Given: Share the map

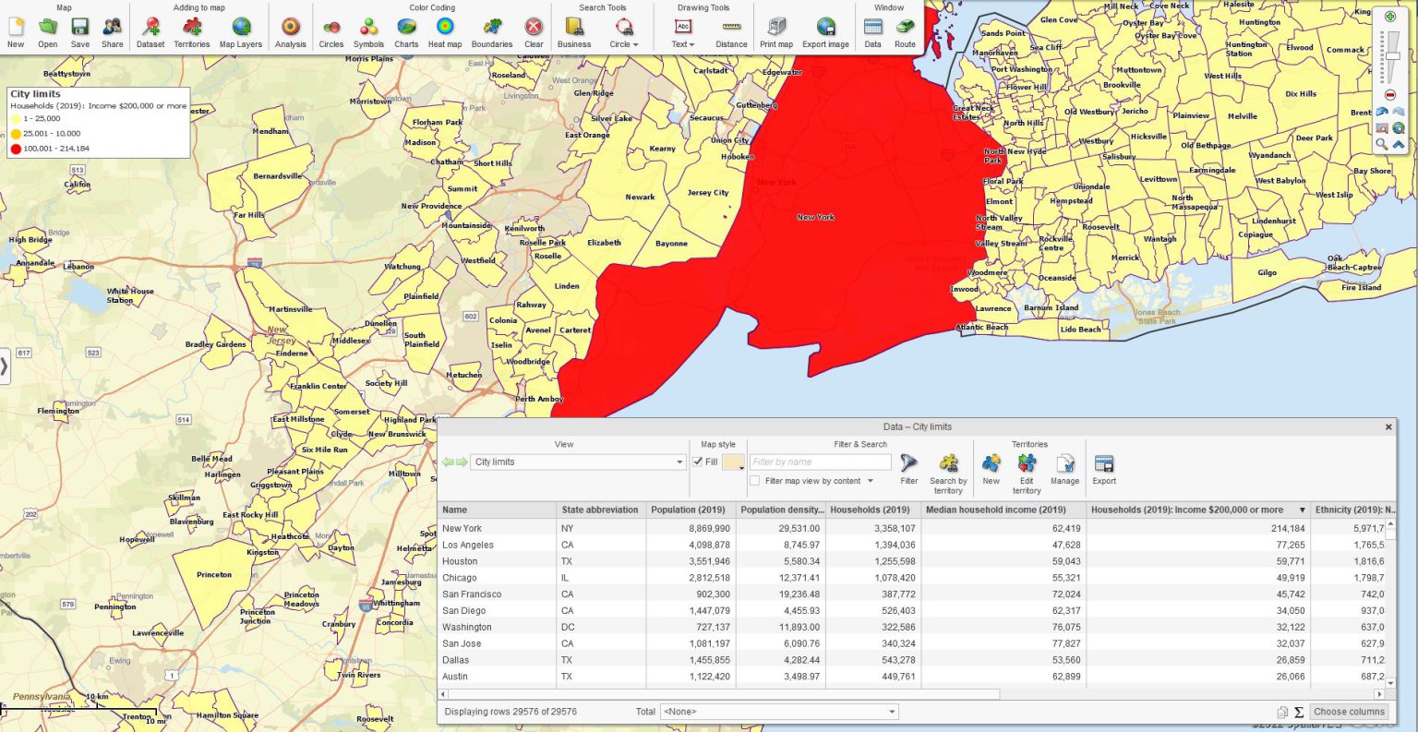Looking at the screenshot, I should click(x=113, y=31).
